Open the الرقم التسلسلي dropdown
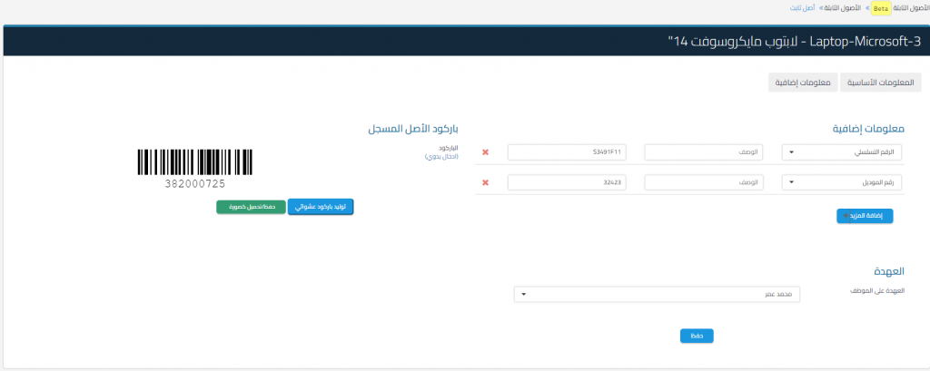This screenshot has height=371, width=930. point(842,152)
